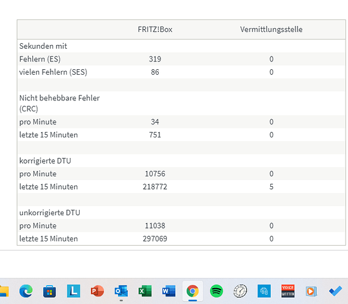Click Vermittlungsstelle value in the 297069 row
This screenshot has height=304, width=348.
(x=271, y=239)
